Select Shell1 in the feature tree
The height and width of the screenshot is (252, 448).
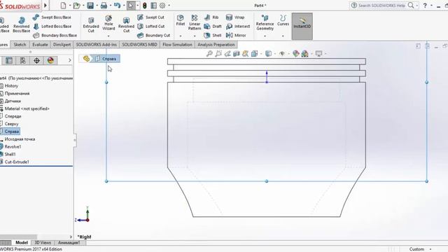click(8, 154)
